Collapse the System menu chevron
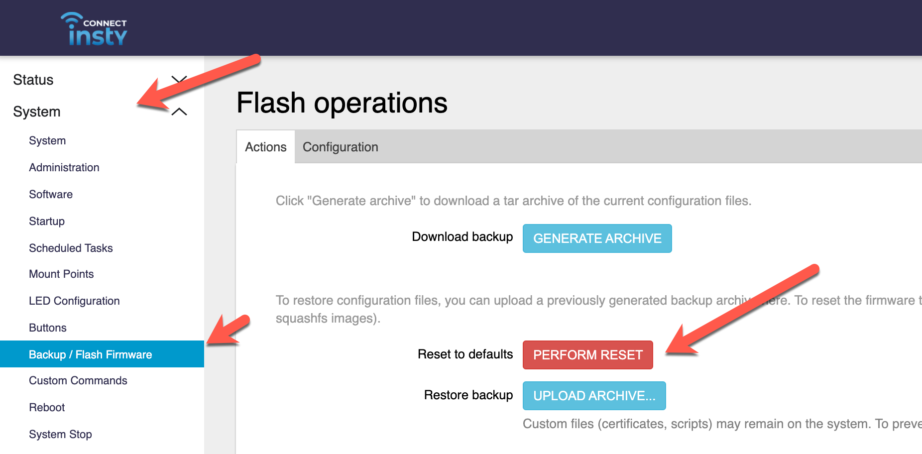This screenshot has width=922, height=454. (179, 112)
